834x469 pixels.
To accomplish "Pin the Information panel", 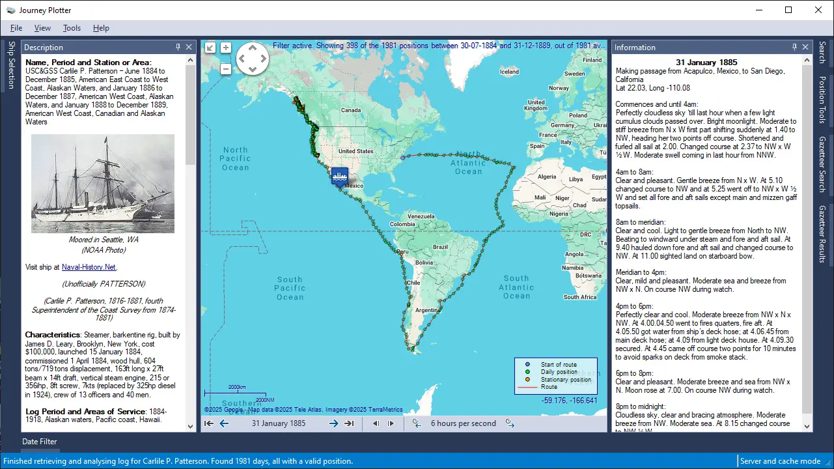I will [x=794, y=47].
